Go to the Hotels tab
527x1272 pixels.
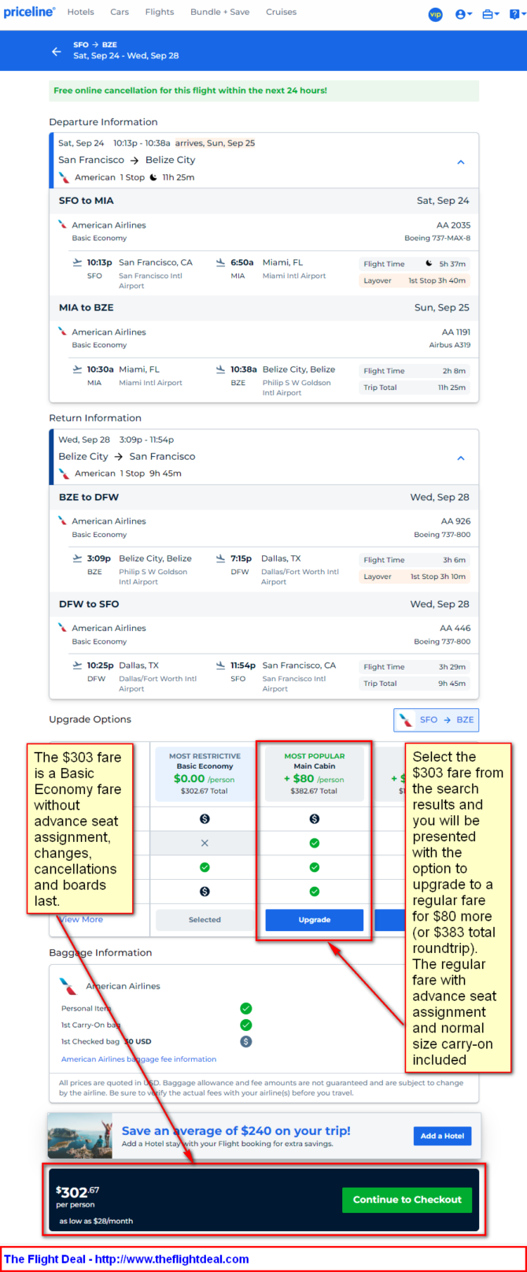81,13
